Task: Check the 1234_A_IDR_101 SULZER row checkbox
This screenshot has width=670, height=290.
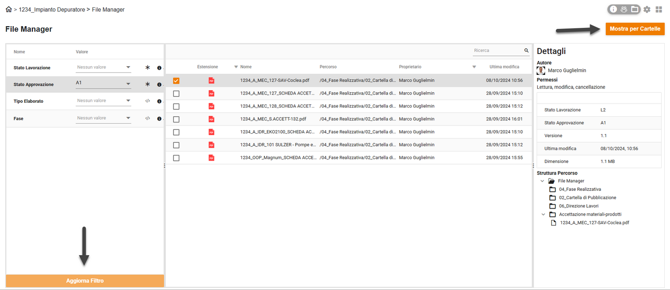Action: tap(176, 145)
